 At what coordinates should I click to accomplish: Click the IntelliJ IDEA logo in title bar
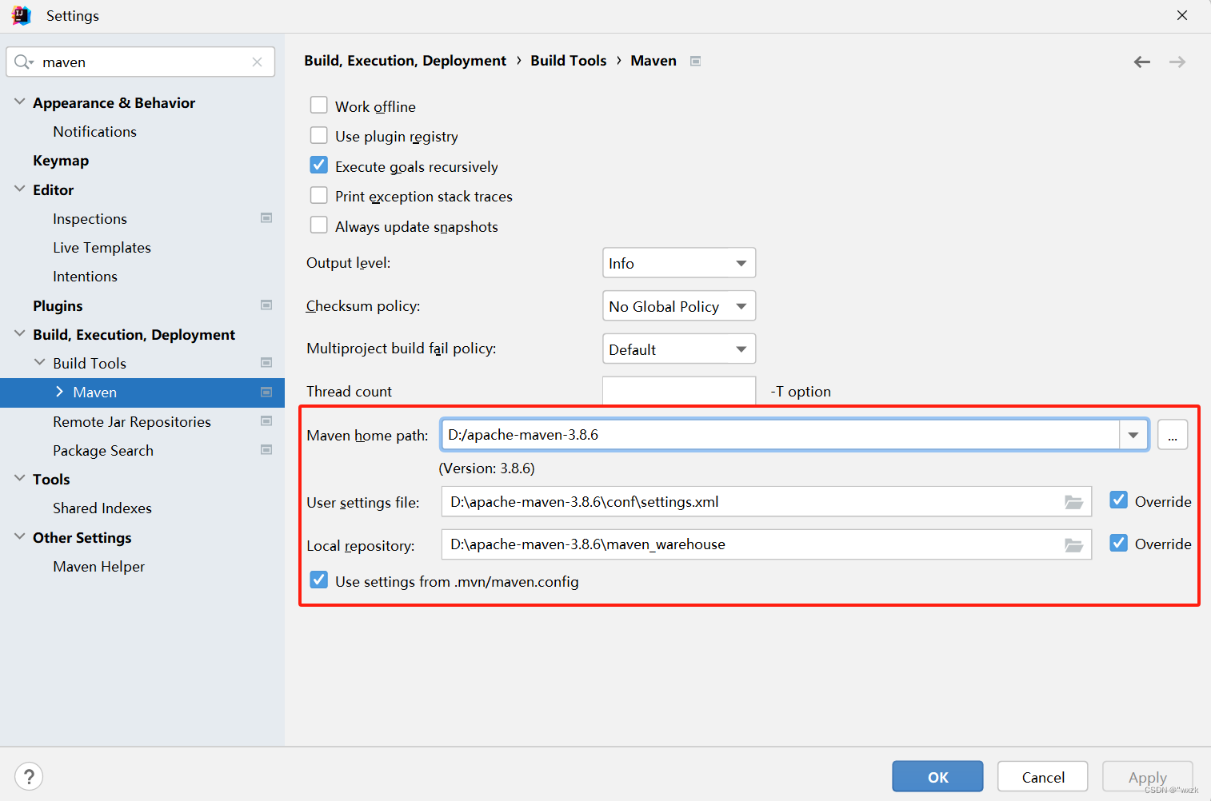tap(21, 15)
